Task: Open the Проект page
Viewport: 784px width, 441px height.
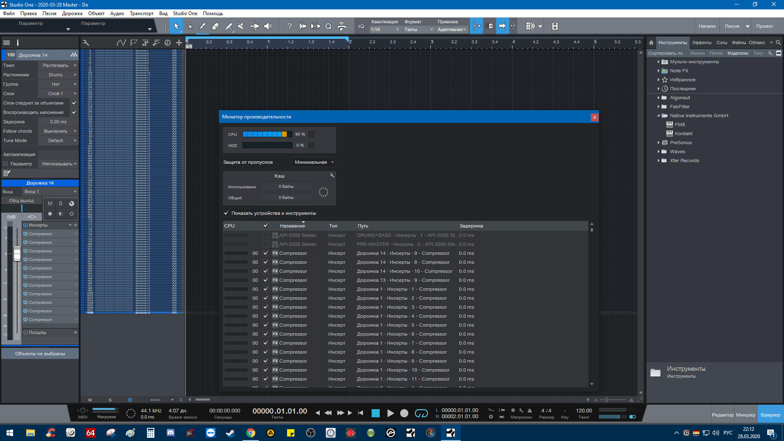Action: 764,26
